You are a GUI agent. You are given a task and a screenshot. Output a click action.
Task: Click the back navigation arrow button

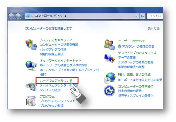click(x=11, y=16)
